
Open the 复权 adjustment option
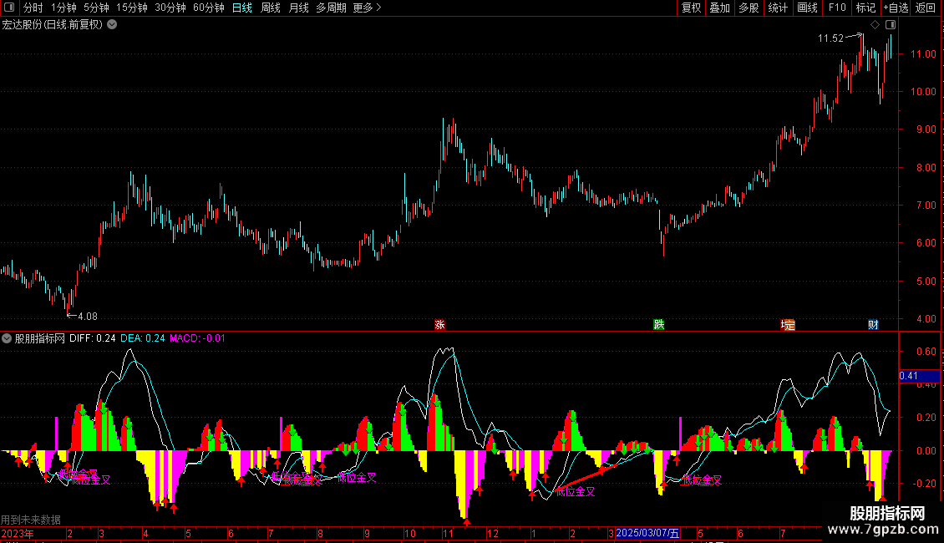point(691,8)
